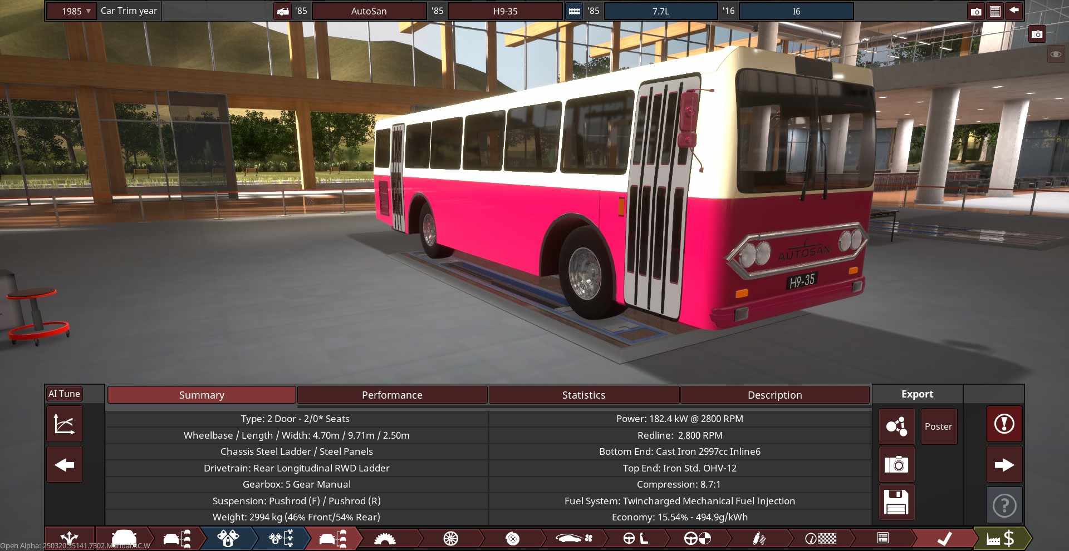Switch to the Performance tab
This screenshot has height=551, width=1069.
pos(392,395)
